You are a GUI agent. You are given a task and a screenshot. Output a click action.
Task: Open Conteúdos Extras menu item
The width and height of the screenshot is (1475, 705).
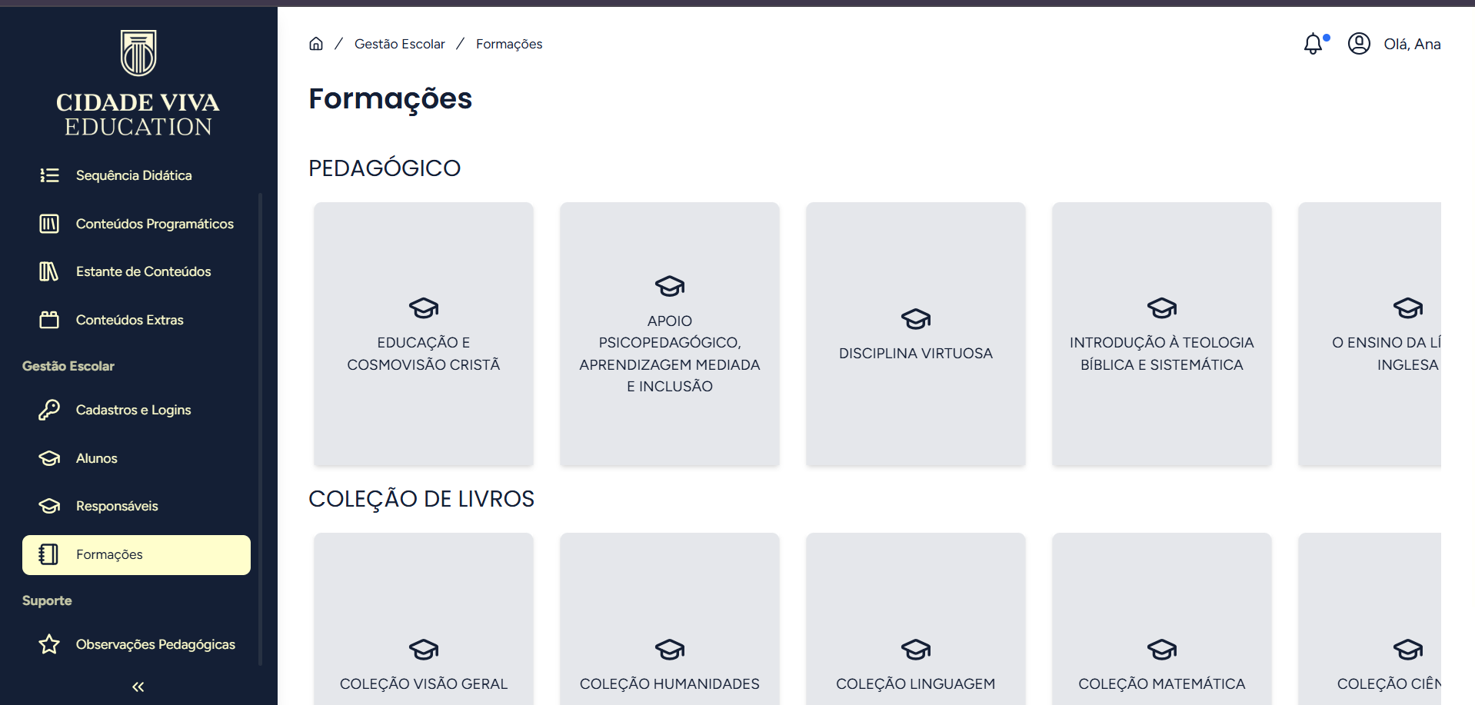pyautogui.click(x=129, y=320)
